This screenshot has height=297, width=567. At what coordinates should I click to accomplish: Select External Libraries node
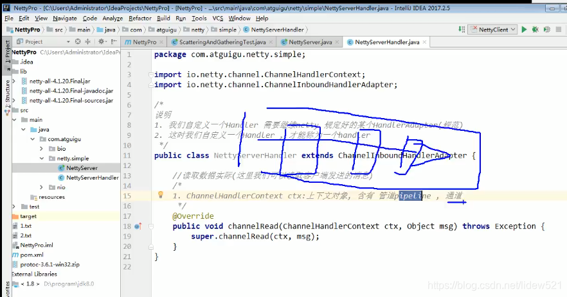34,274
